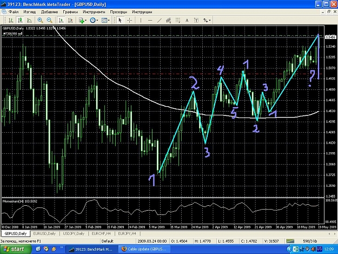Zoom out of the chart
Screen dimensions: 338x254
tap(50, 21)
